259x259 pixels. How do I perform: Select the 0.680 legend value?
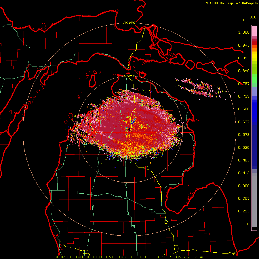point(244,109)
